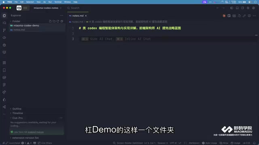This screenshot has height=145, width=259.
Task: Open the File menu
Action: click(x=16, y=2)
